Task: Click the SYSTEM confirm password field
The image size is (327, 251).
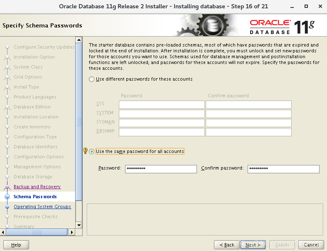Action: point(248,114)
